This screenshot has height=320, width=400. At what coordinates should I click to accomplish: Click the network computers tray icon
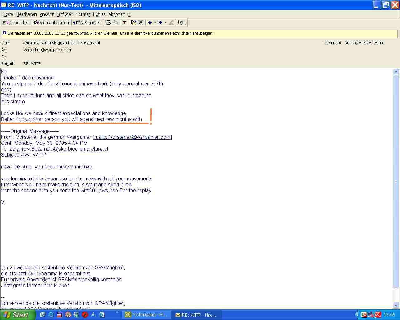pyautogui.click(x=371, y=315)
